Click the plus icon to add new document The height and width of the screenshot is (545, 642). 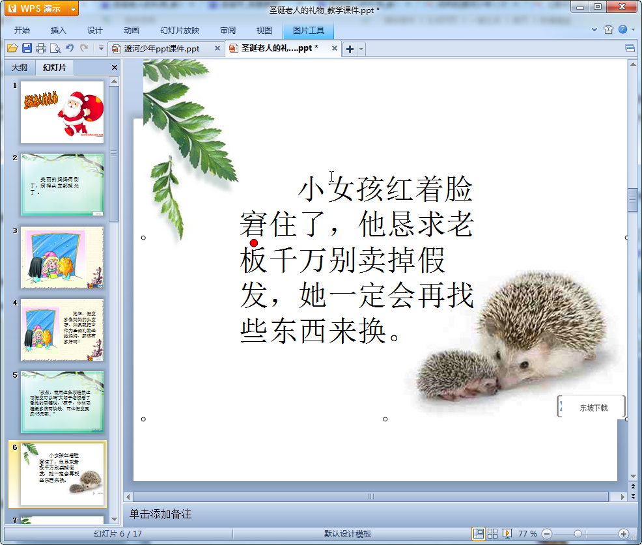tap(350, 49)
